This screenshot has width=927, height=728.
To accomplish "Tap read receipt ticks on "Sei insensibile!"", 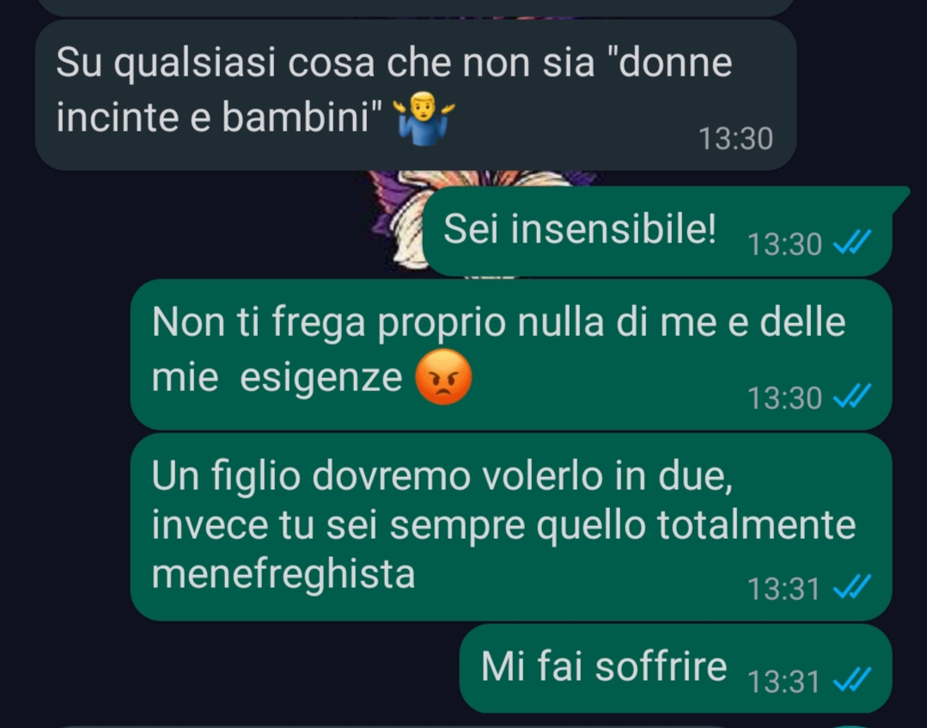I will (852, 242).
